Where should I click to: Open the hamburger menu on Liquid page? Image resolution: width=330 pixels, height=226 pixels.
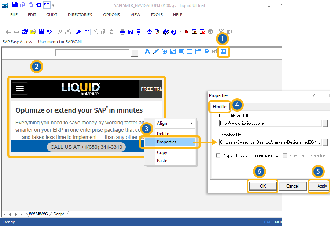pyautogui.click(x=20, y=88)
